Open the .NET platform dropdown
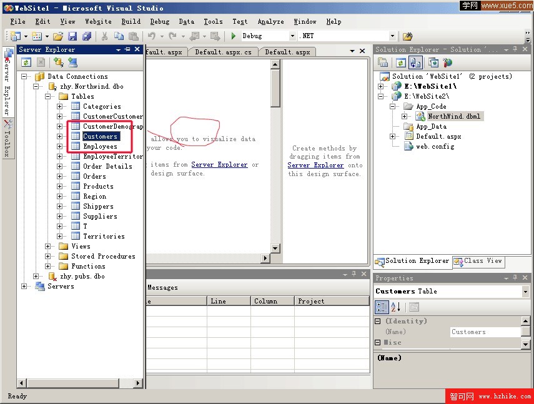The image size is (534, 404). (x=392, y=36)
